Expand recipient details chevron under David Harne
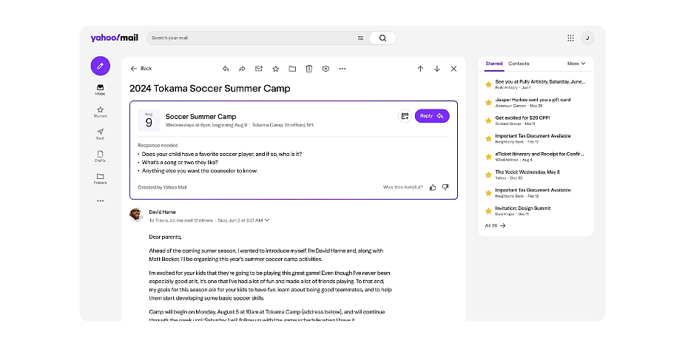 267,220
